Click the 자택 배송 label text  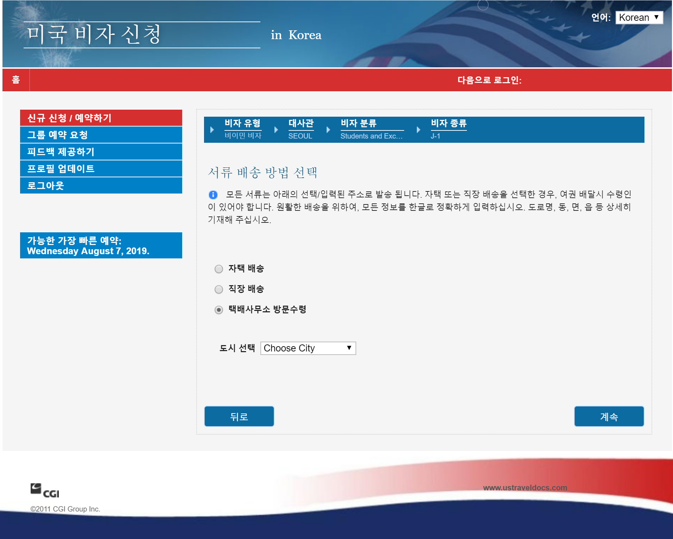(x=246, y=269)
